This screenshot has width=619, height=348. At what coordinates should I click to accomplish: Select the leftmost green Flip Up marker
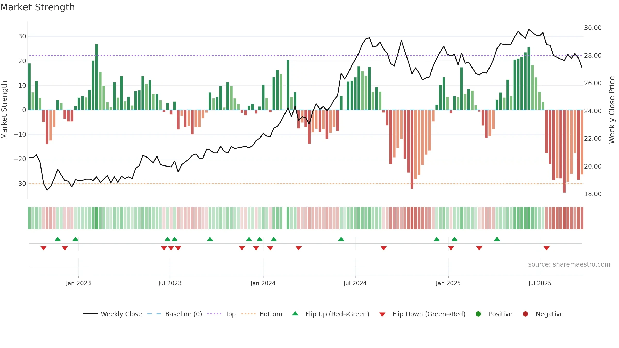[x=58, y=239]
